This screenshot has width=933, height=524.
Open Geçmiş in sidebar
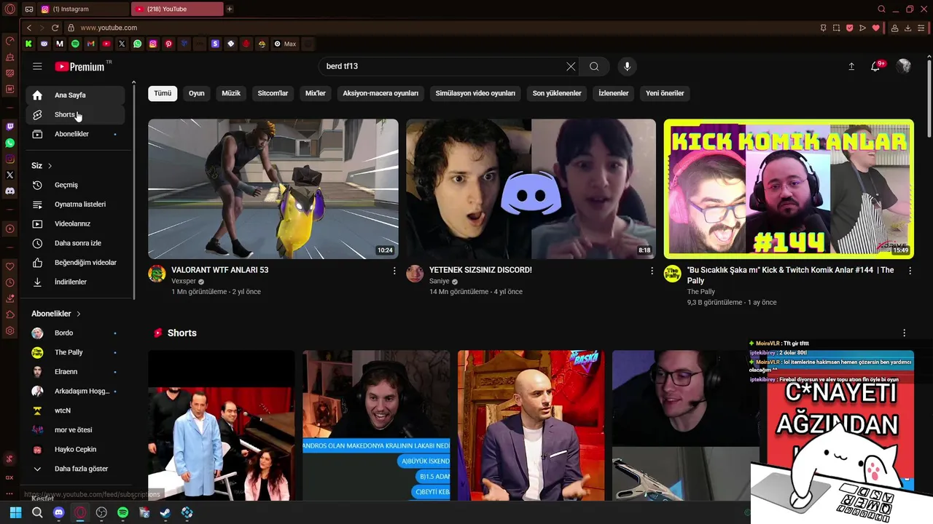(76, 185)
